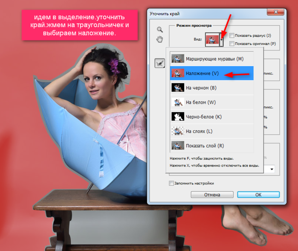Image resolution: width=298 pixels, height=251 pixels.
Task: Select the Refine Radius brush tool
Action: (x=159, y=63)
